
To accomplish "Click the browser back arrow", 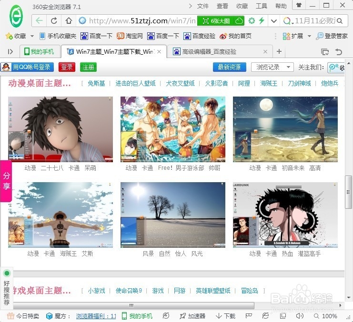I will click(40, 20).
